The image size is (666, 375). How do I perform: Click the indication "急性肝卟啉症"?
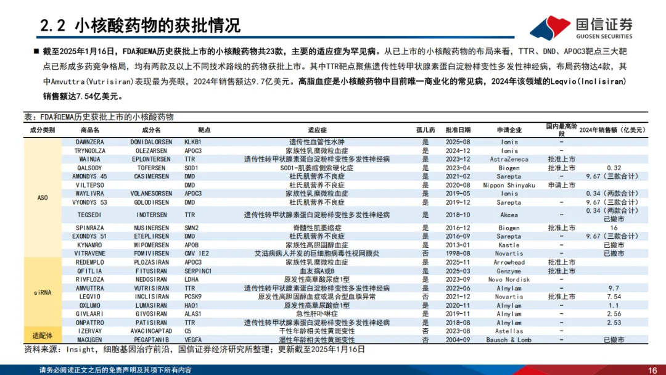click(317, 314)
